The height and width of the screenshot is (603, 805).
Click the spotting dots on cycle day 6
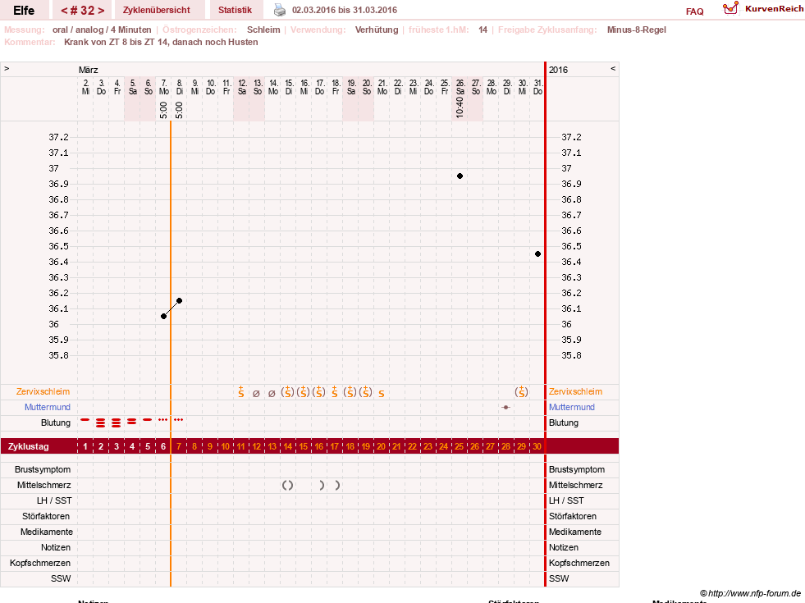point(163,420)
